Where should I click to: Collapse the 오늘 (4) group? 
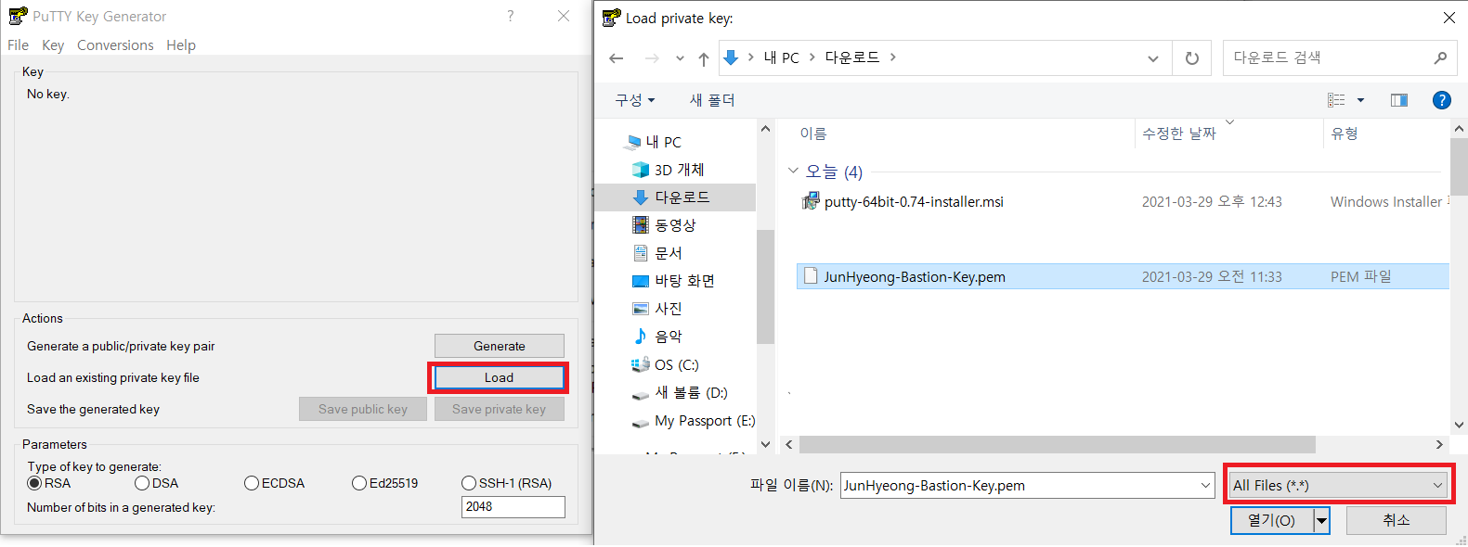point(793,171)
